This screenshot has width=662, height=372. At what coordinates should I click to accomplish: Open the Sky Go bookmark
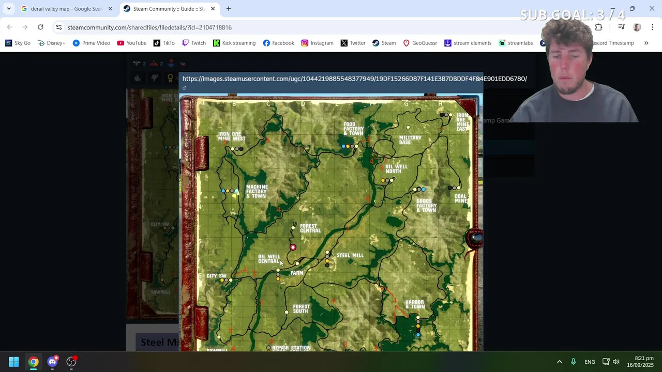(x=18, y=43)
